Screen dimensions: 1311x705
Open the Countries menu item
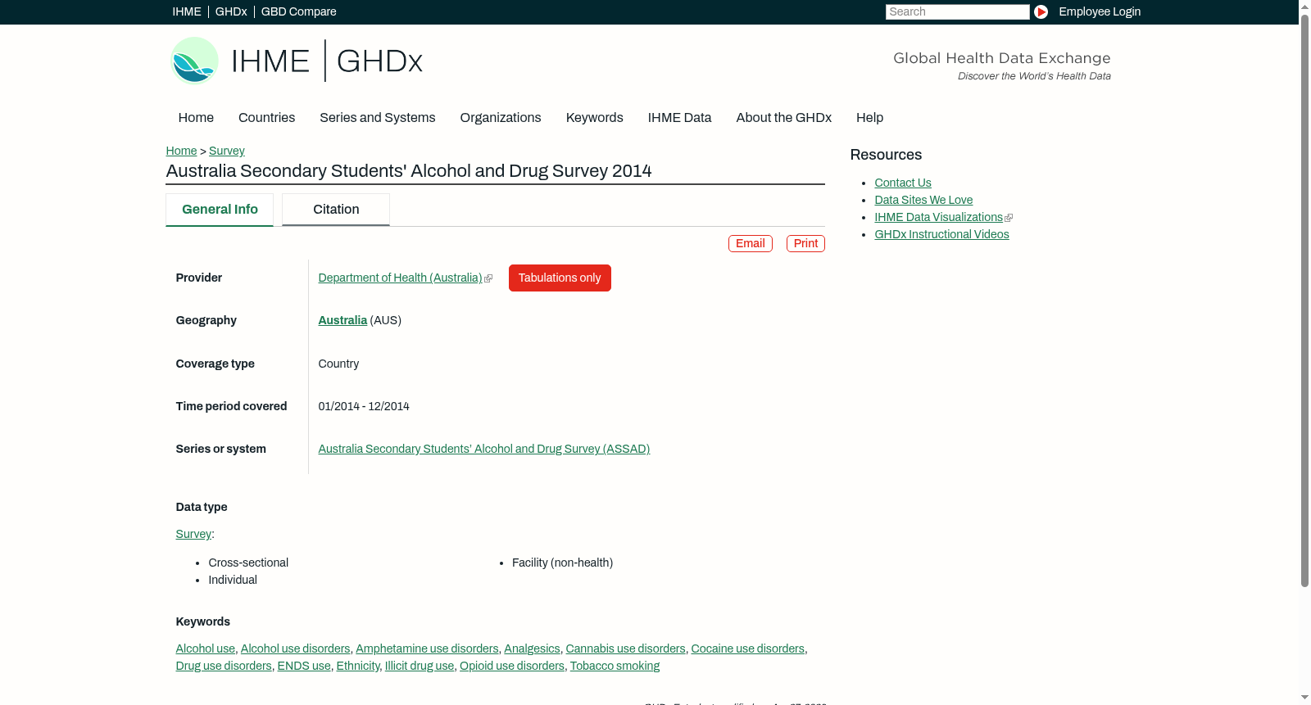266,117
